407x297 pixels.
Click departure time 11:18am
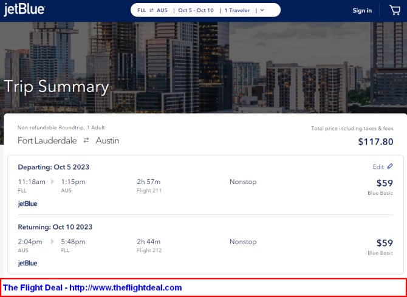32,182
